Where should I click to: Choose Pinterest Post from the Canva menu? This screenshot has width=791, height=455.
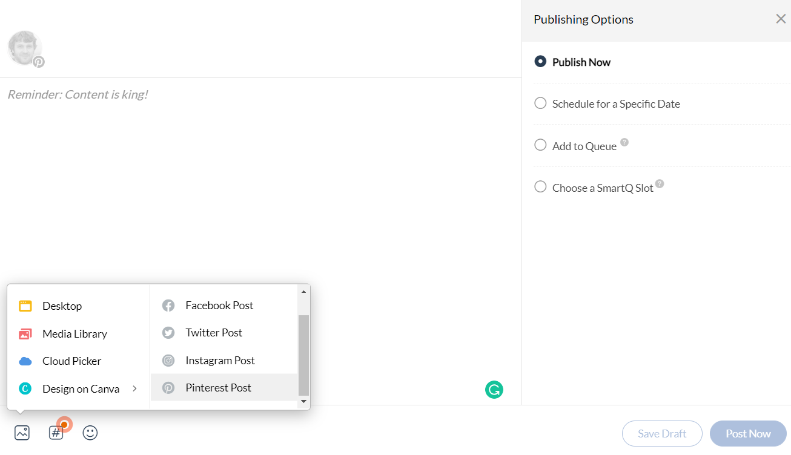click(x=218, y=387)
